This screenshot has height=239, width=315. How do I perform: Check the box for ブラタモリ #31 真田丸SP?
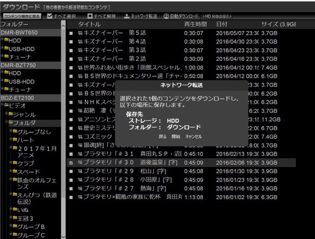[x=71, y=154]
